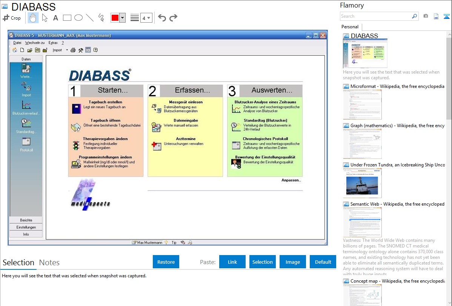Click the camera capture icon
The height and width of the screenshot is (306, 452).
pos(426,16)
